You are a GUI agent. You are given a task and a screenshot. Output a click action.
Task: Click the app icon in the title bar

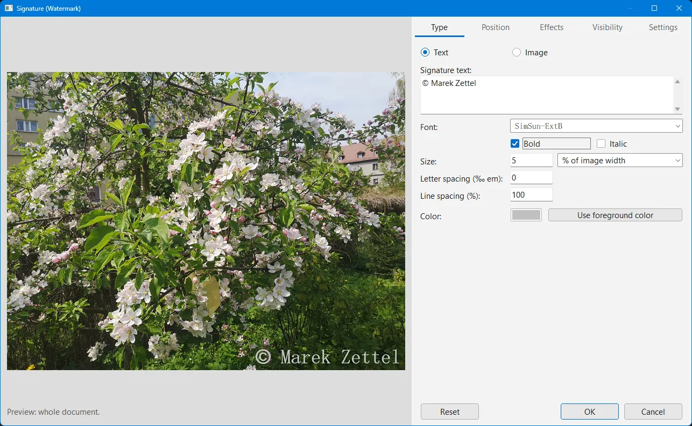(9, 8)
